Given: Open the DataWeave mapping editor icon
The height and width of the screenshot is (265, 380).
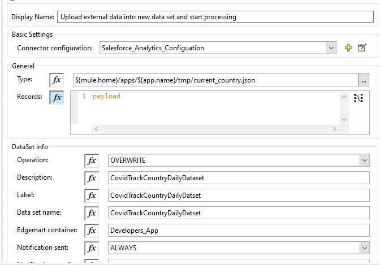Looking at the screenshot, I should click(358, 98).
